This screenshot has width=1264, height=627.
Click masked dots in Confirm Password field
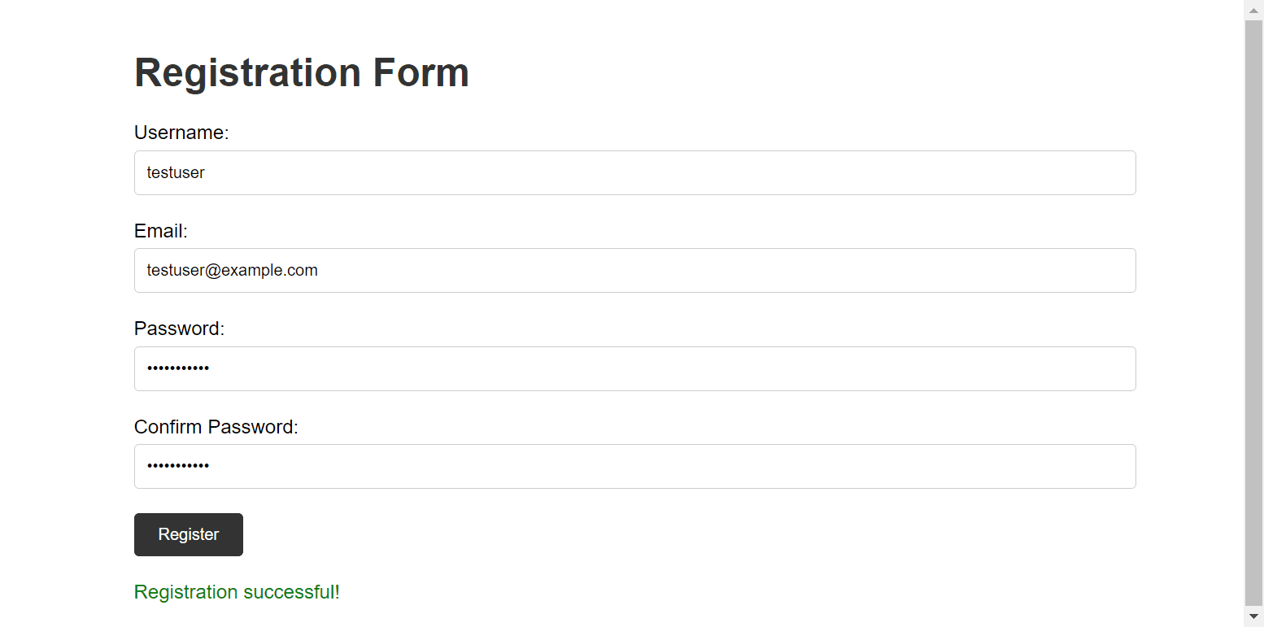(x=178, y=466)
